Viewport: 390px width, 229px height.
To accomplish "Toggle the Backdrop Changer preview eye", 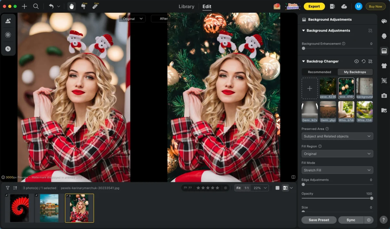I will [357, 61].
